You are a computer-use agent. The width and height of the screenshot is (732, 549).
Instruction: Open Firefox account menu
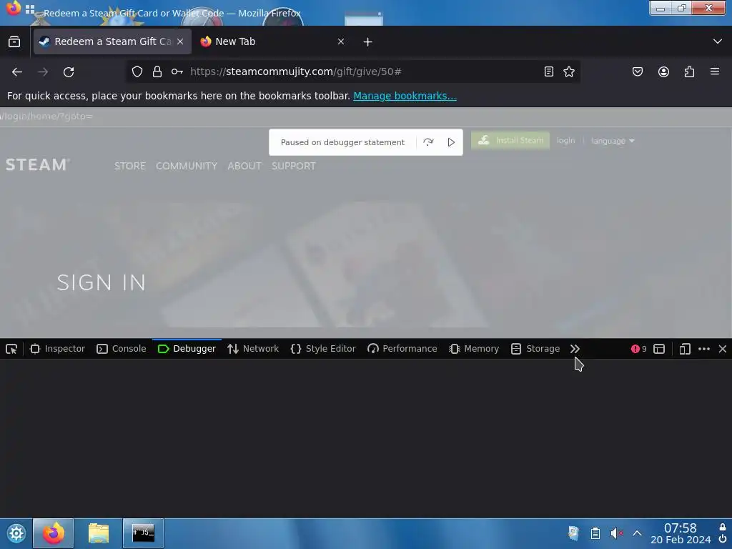[663, 71]
